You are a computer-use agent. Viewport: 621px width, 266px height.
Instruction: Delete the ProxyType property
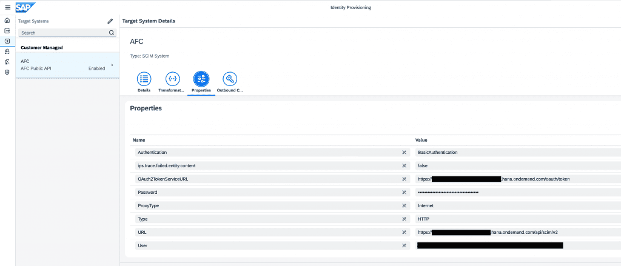404,206
